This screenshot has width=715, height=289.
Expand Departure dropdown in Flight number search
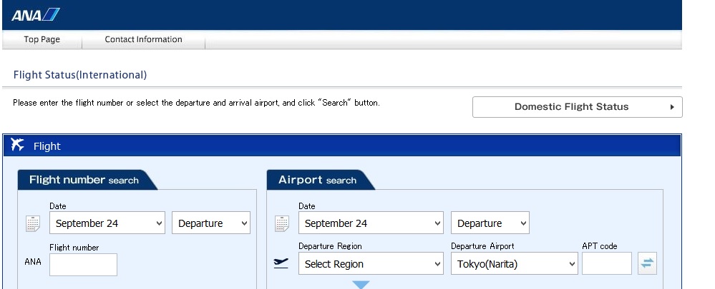[x=210, y=223]
